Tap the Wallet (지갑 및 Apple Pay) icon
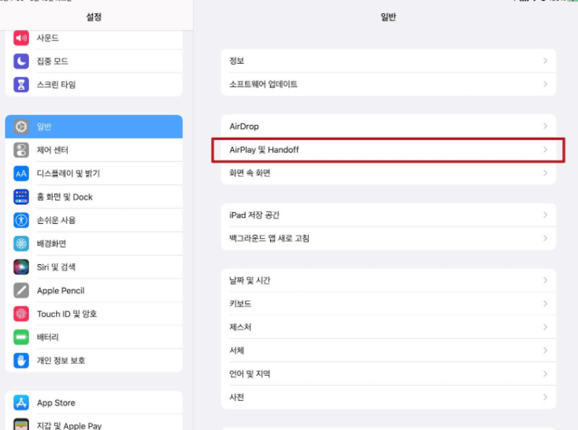The width and height of the screenshot is (578, 430). (x=21, y=424)
